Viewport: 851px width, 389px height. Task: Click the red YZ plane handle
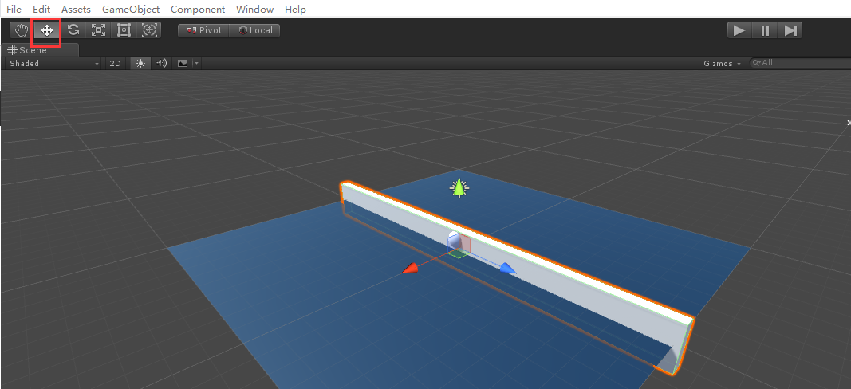point(466,244)
